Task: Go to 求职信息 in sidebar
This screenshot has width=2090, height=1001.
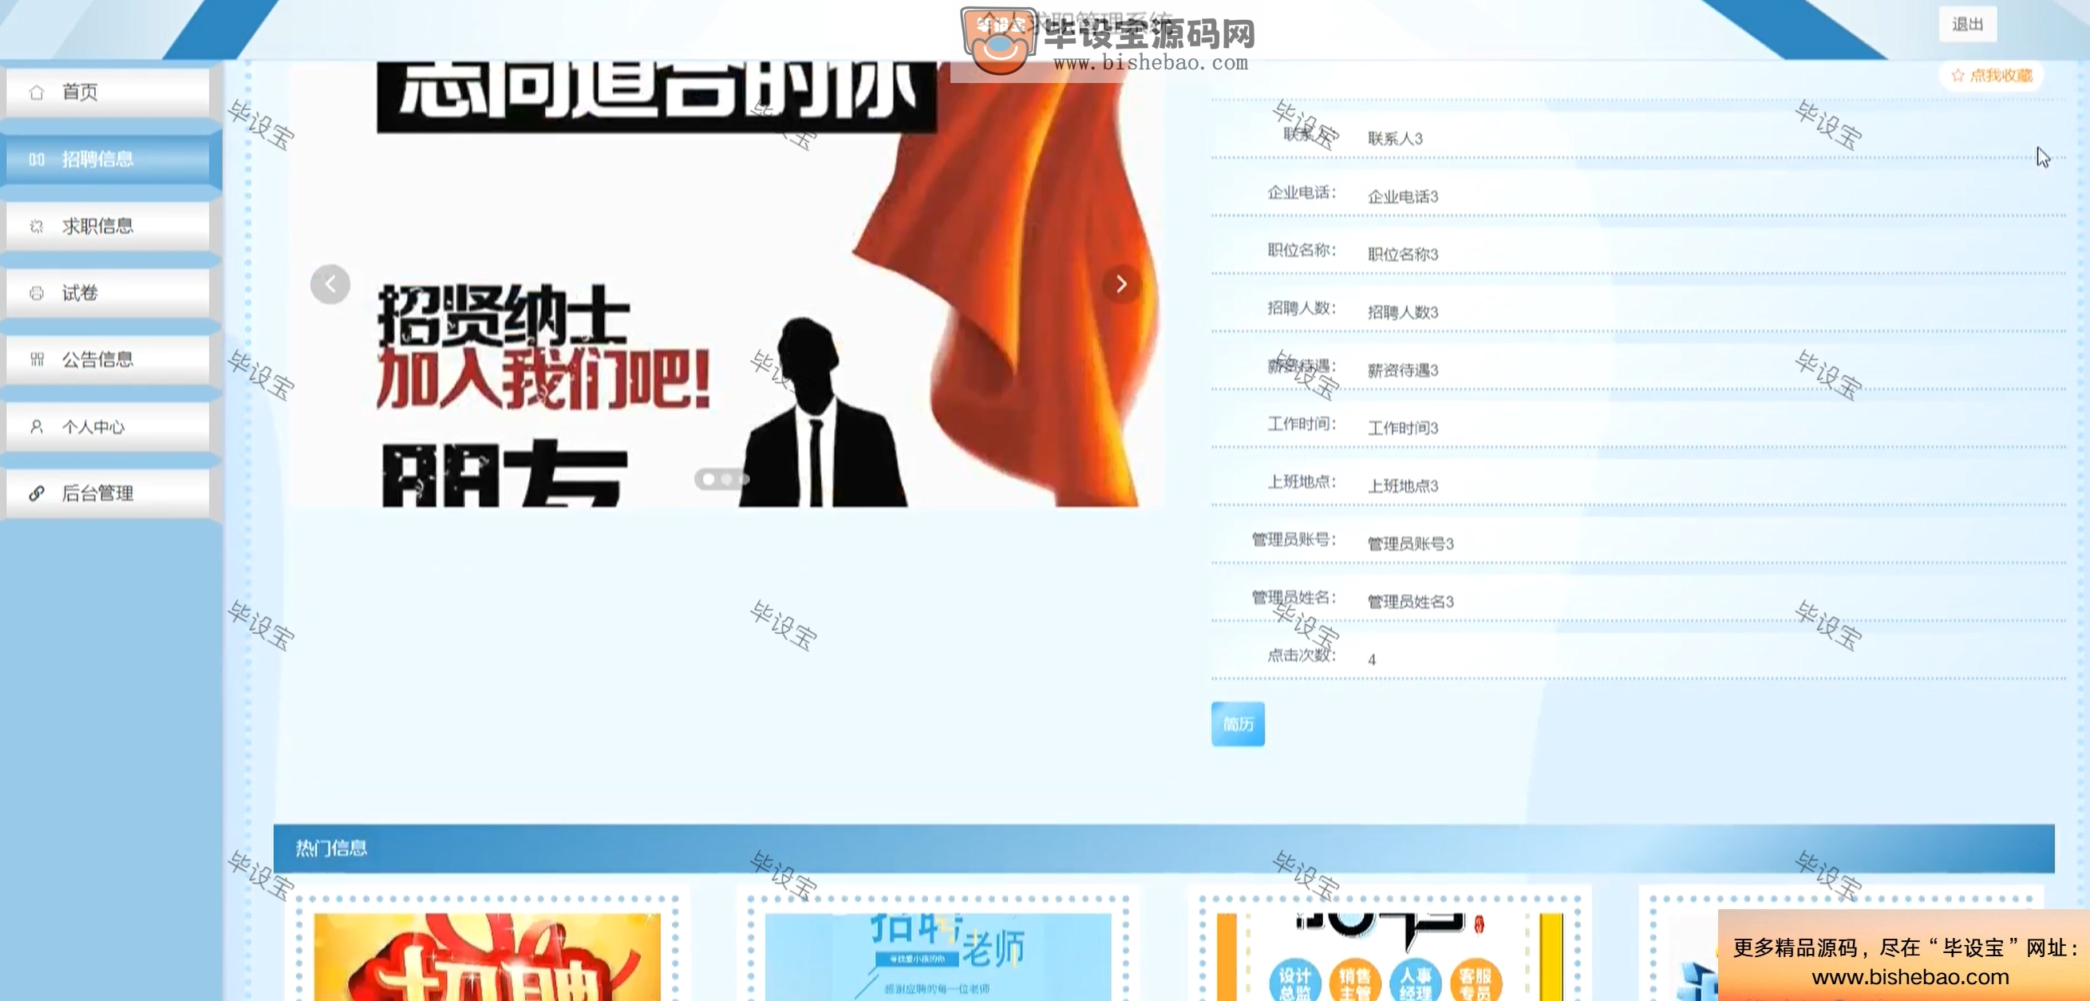Action: click(x=107, y=227)
